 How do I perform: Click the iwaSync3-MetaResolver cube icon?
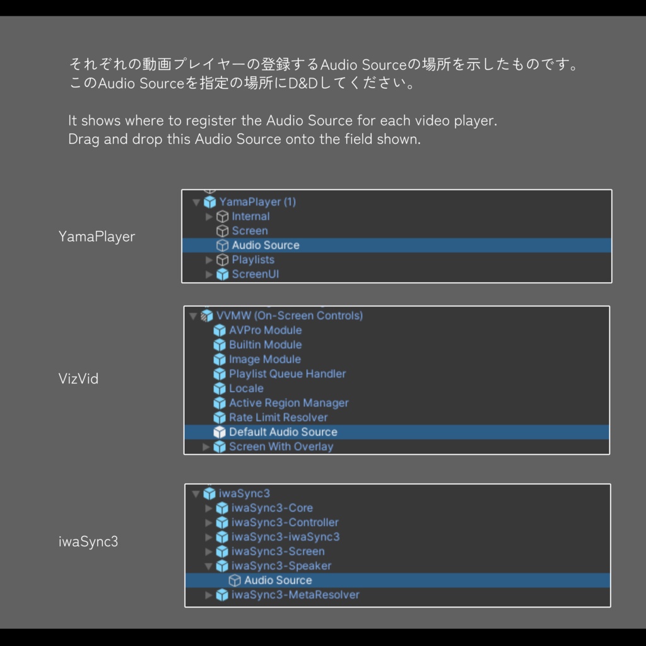(x=222, y=595)
